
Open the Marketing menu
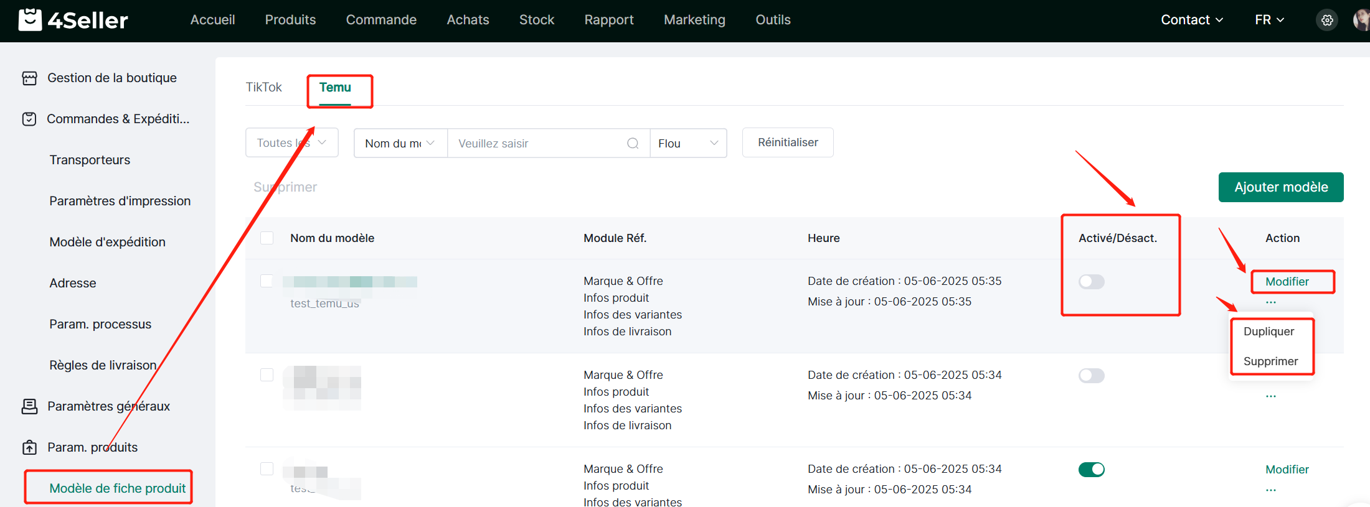click(x=694, y=20)
